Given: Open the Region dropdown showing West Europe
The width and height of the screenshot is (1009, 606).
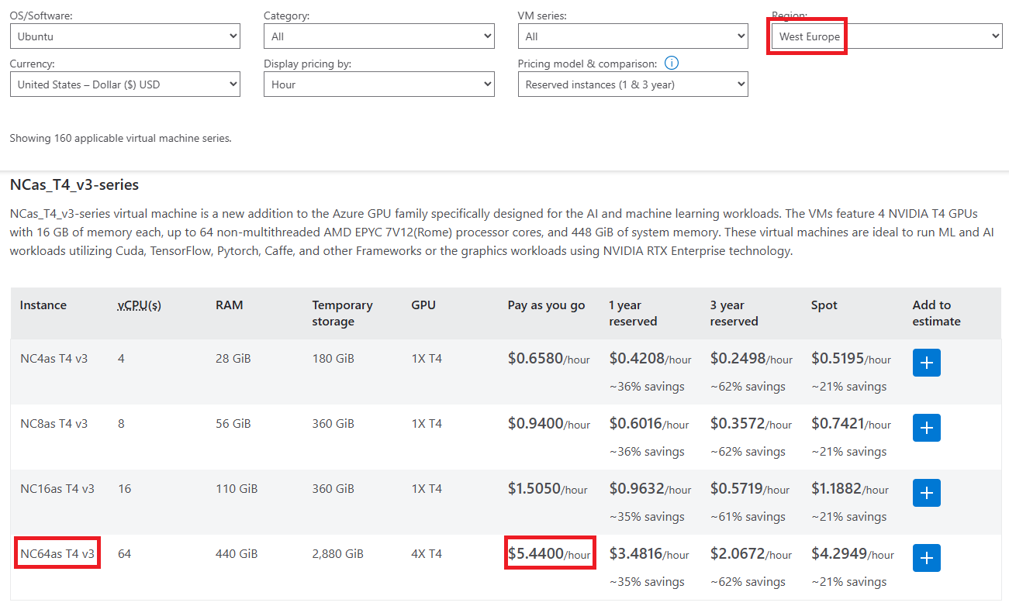Looking at the screenshot, I should pos(887,36).
